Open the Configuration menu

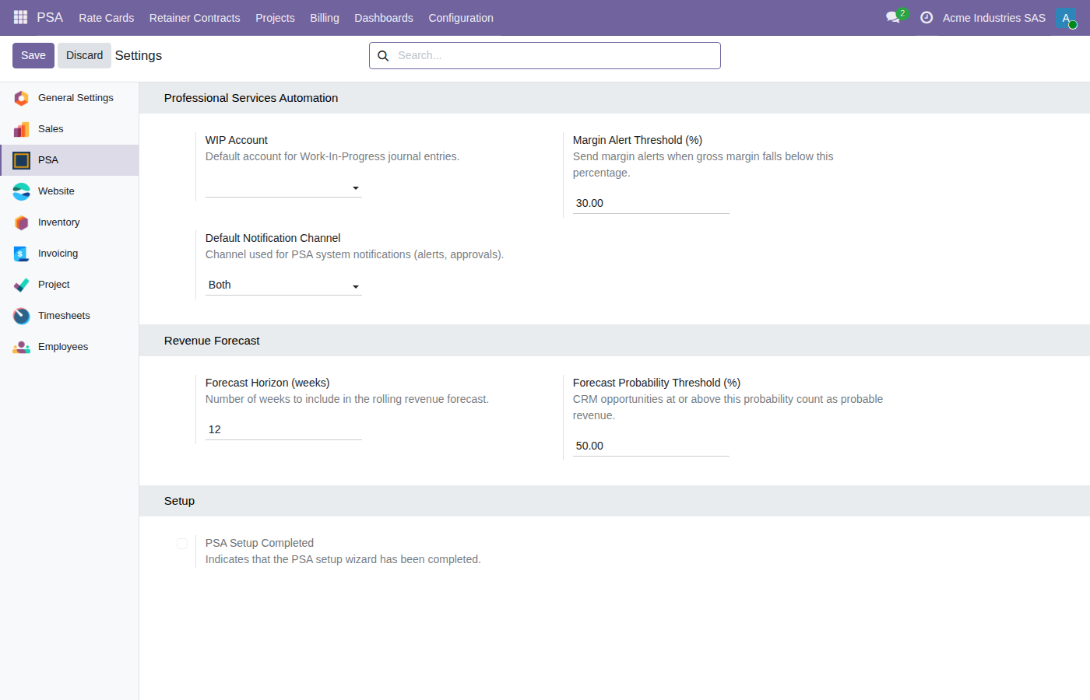click(x=461, y=18)
